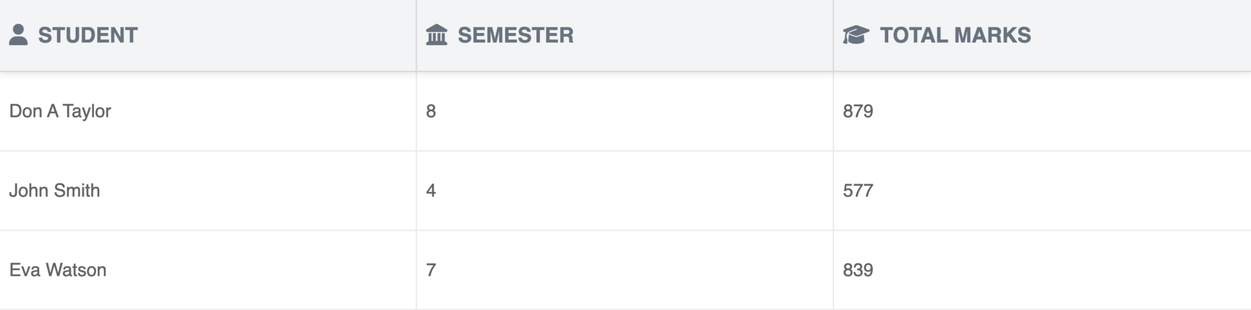The width and height of the screenshot is (1251, 310).
Task: Select the John Smith student cell
Action: (208, 190)
